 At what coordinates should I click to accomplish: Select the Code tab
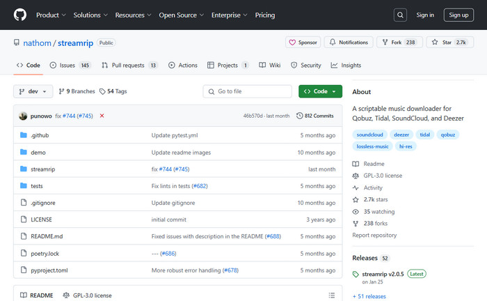coord(29,65)
